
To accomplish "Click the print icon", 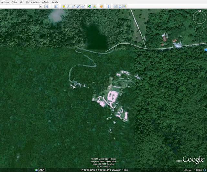I will [120, 6].
